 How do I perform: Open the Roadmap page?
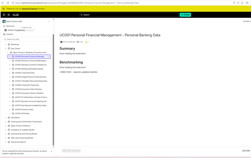(15, 44)
